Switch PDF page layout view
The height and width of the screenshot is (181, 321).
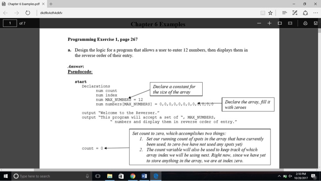[290, 23]
